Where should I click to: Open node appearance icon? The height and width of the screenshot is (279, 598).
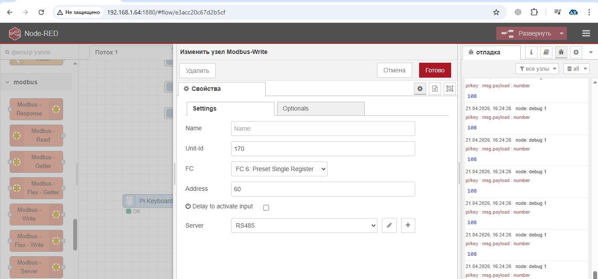(x=450, y=89)
